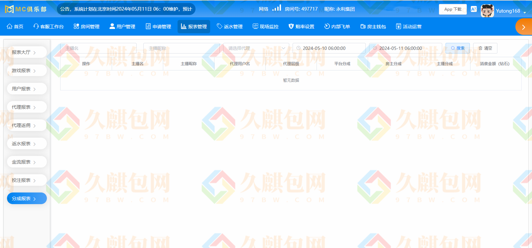Click the 操作 column header
532x248 pixels.
pyautogui.click(x=86, y=64)
